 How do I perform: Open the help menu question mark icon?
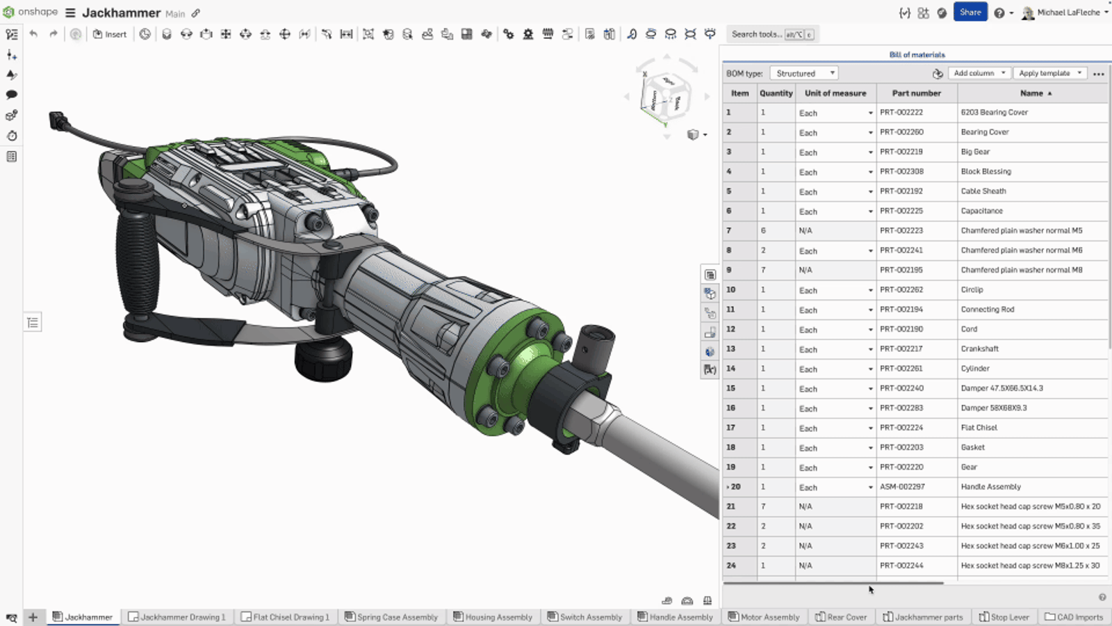[999, 12]
